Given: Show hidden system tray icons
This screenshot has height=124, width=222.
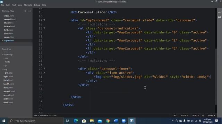Looking at the screenshot, I should 173,121.
